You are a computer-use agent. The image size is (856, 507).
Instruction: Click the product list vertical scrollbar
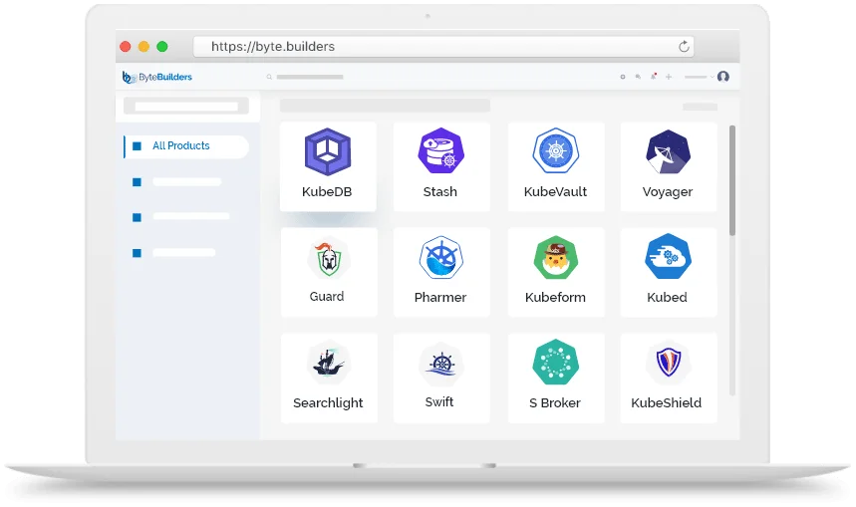tap(732, 181)
